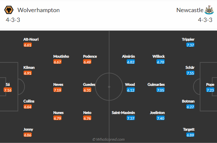Select player Targett on the pitch
This screenshot has width=217, height=143.
pos(189,130)
